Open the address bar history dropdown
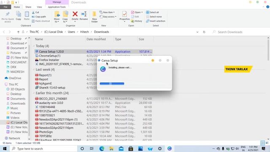 [x=197, y=32]
